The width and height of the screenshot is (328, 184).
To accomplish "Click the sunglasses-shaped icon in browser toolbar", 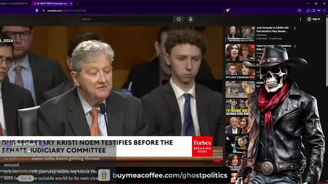I will (319, 10).
